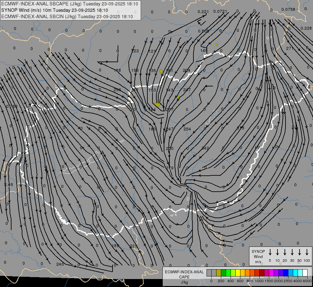This screenshot has height=287, width=313.
Task: Click the map value 240
Action: pos(60,264)
